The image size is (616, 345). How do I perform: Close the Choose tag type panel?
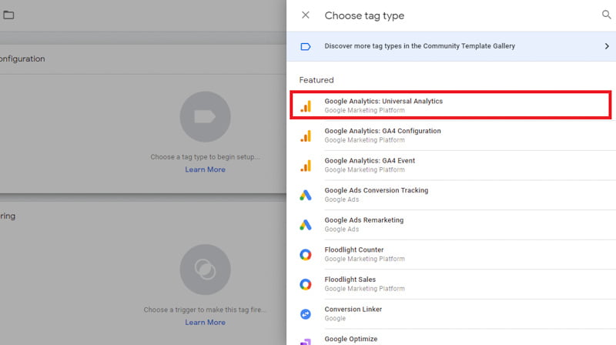pyautogui.click(x=306, y=15)
